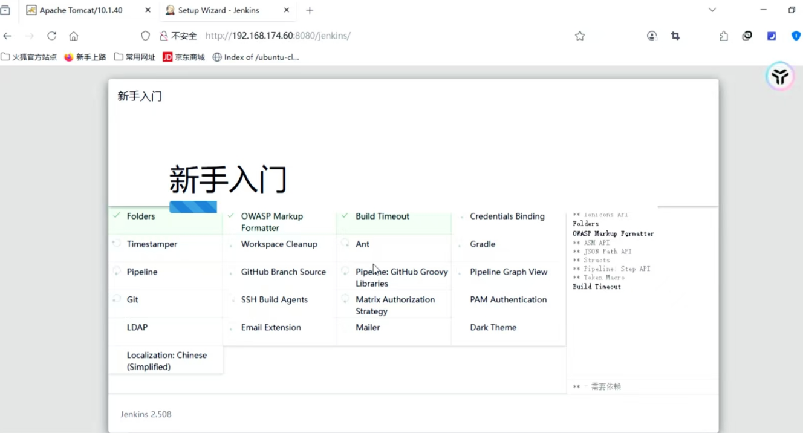
Task: Click '** Pipeline: Step API' log line
Action: pyautogui.click(x=611, y=269)
